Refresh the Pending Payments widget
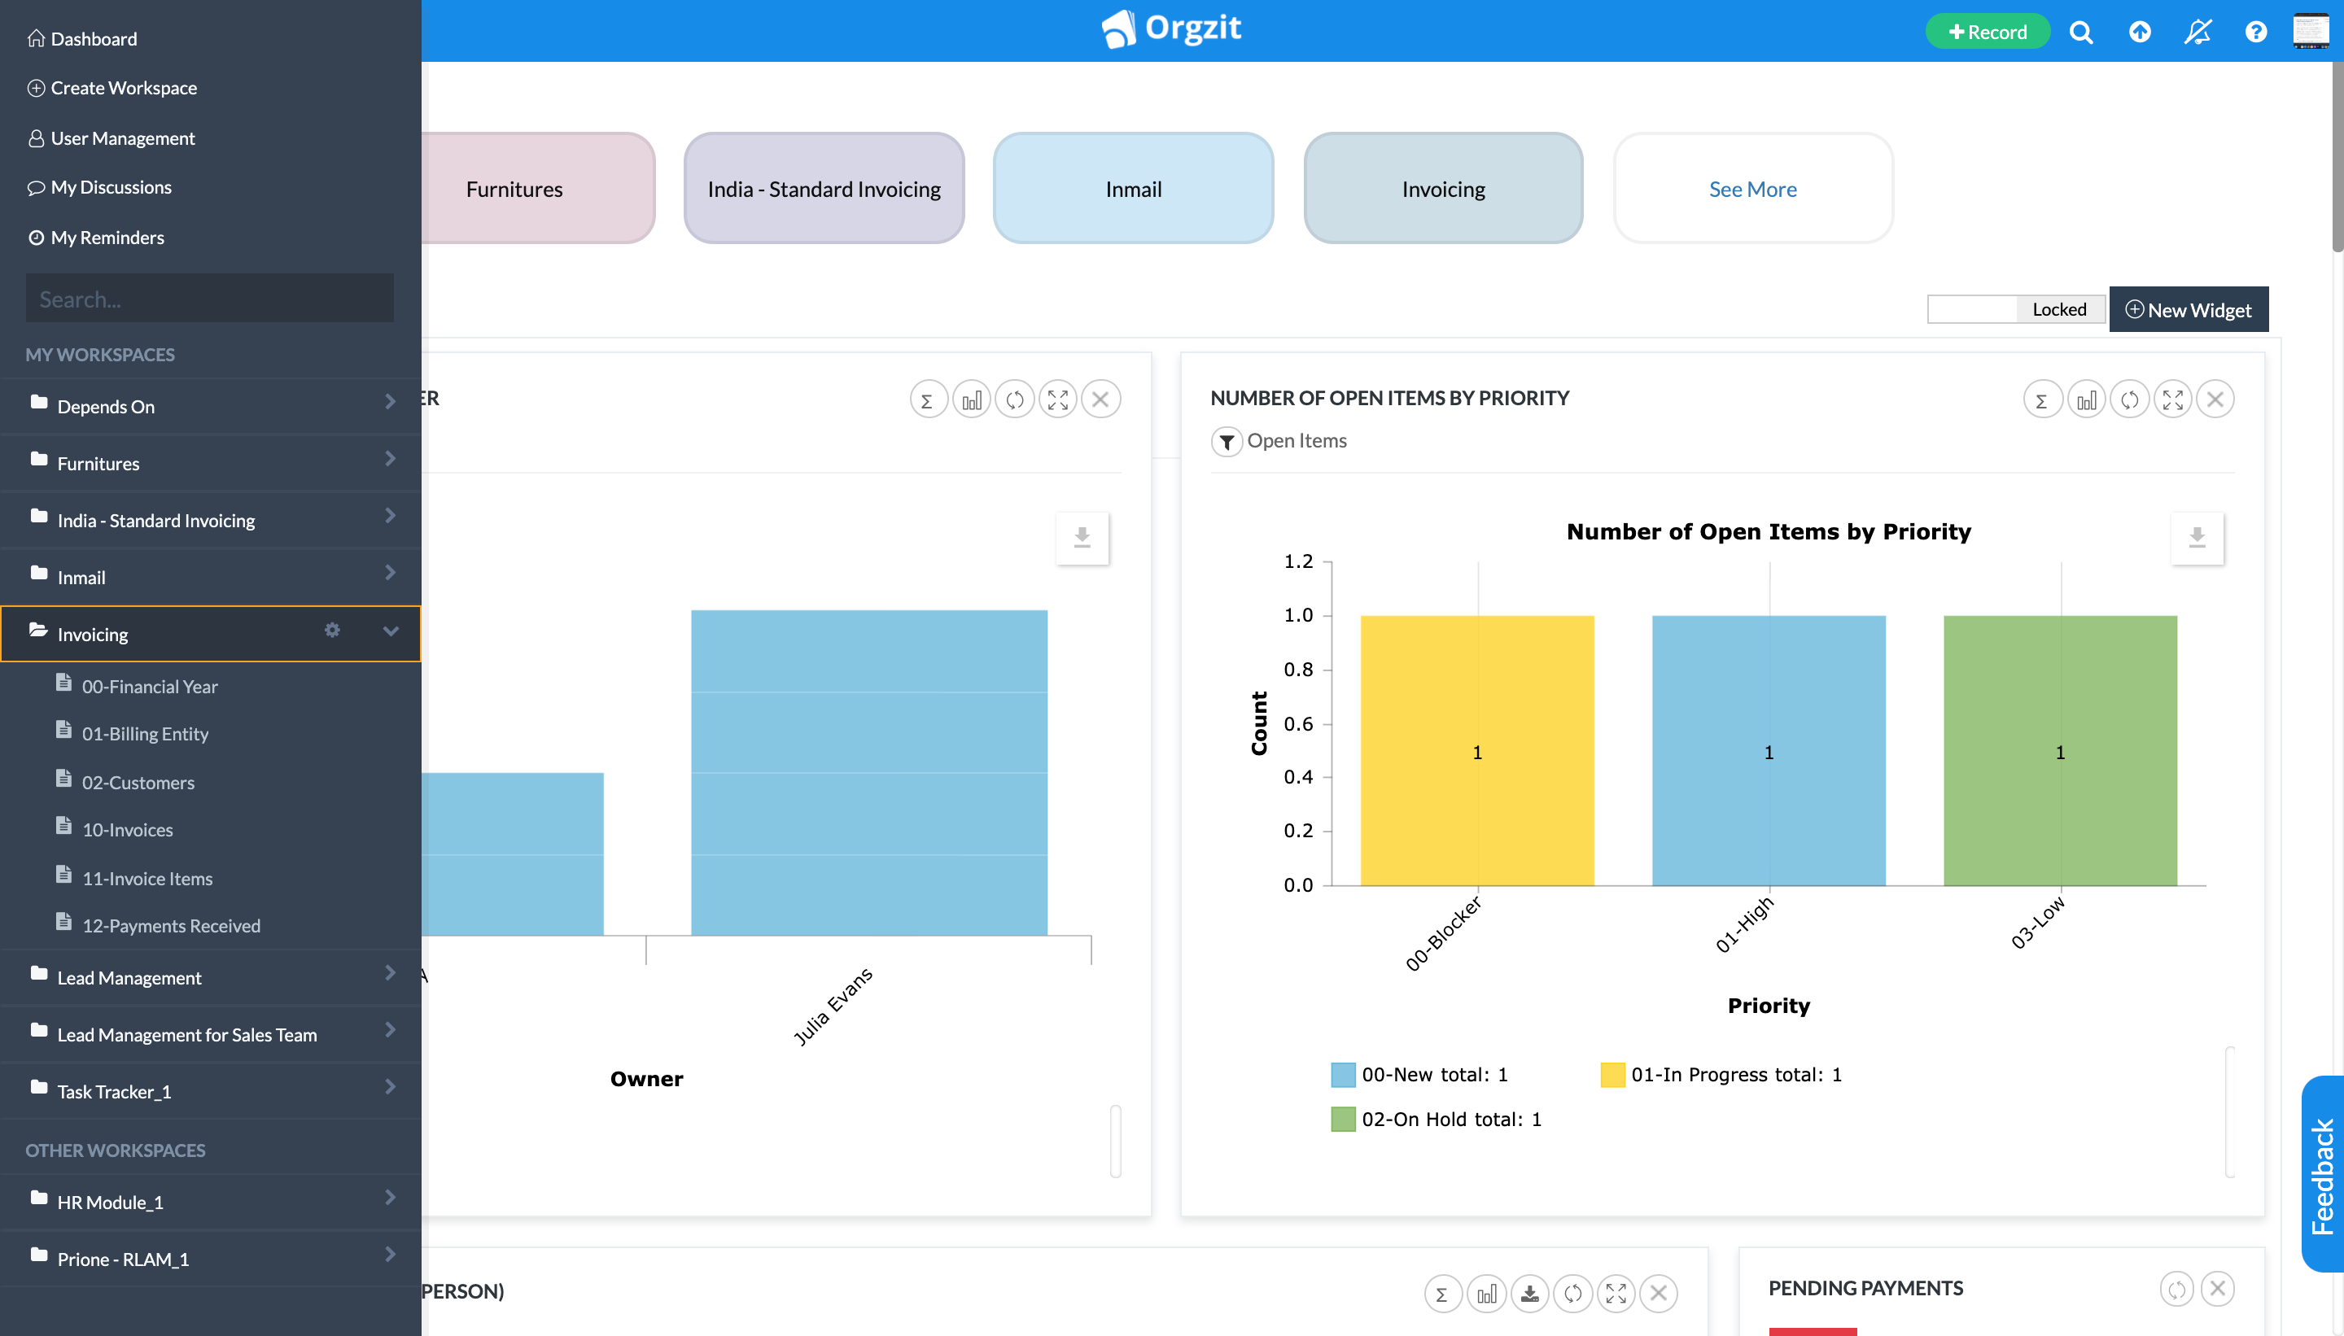 pyautogui.click(x=2176, y=1289)
